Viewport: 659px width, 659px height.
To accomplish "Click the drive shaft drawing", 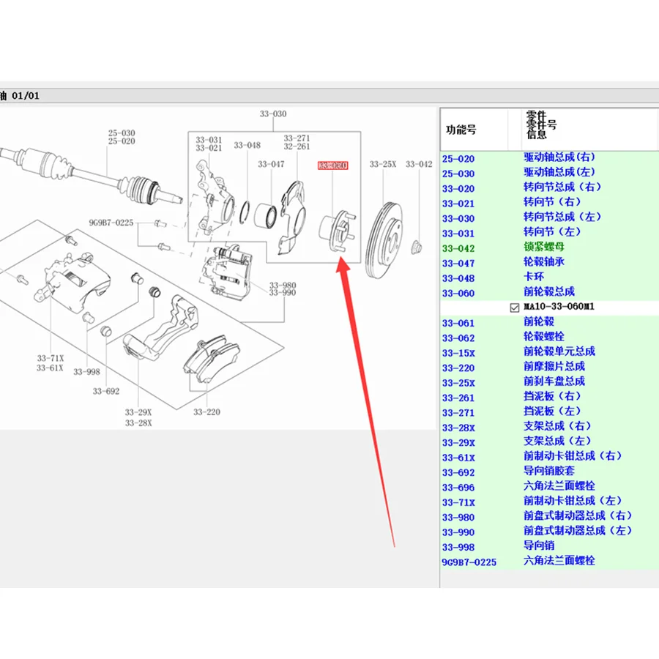I will click(90, 176).
